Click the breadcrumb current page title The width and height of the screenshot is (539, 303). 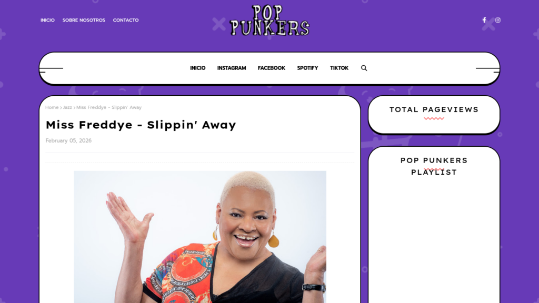tap(108, 107)
